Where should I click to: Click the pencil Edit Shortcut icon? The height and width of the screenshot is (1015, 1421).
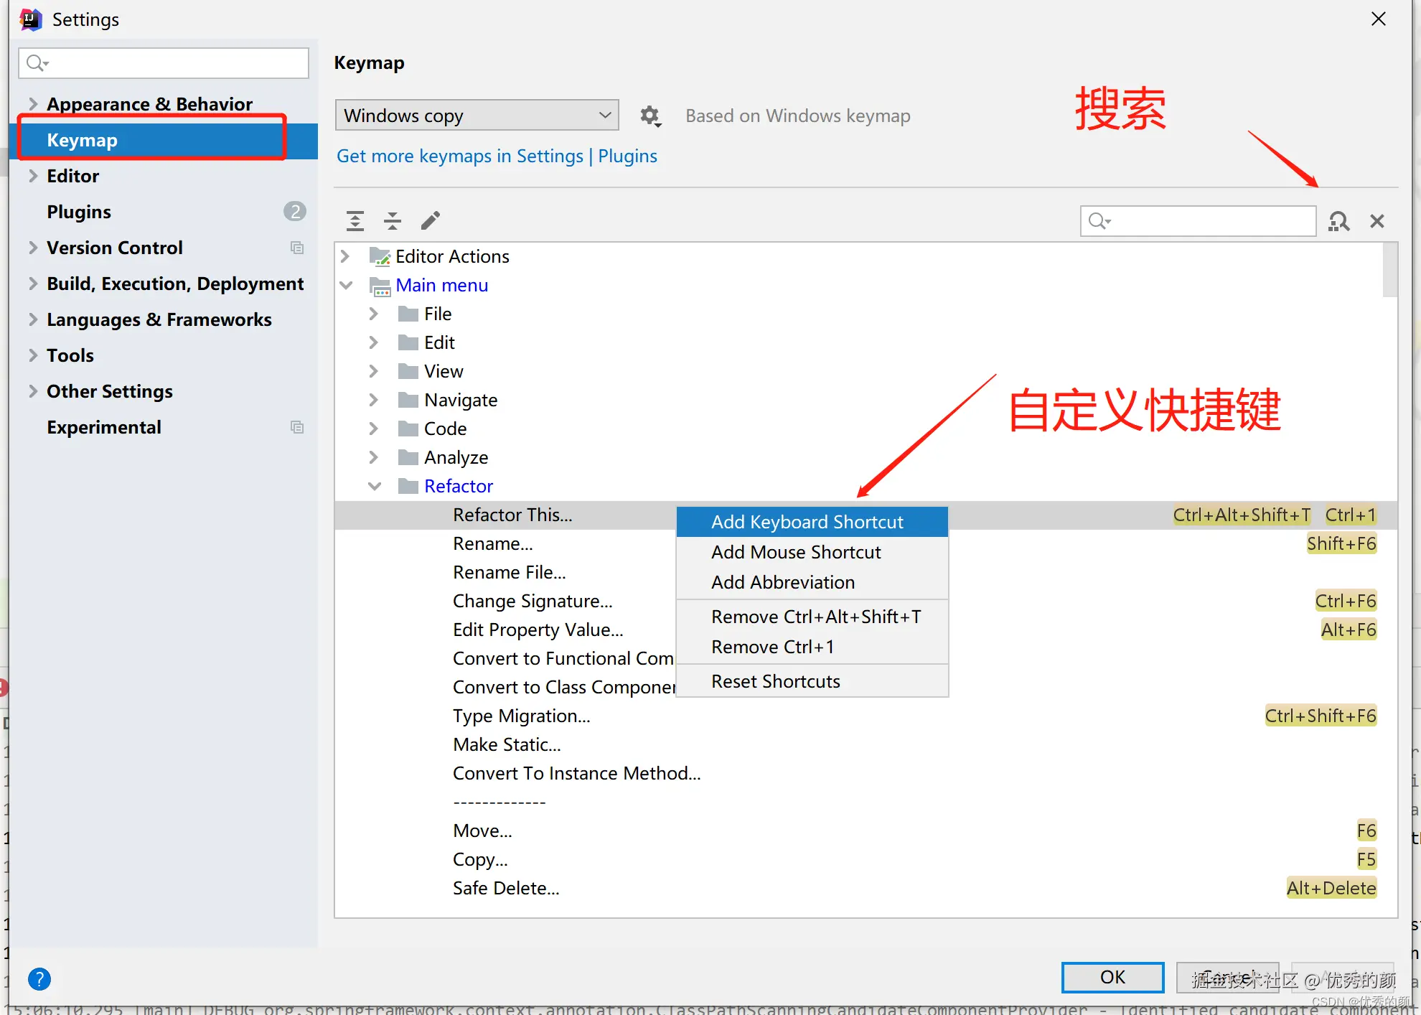[x=431, y=220]
